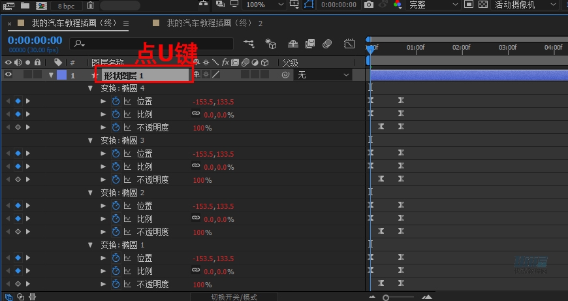
Task: Click the 切换开关/模式 button
Action: point(234,297)
